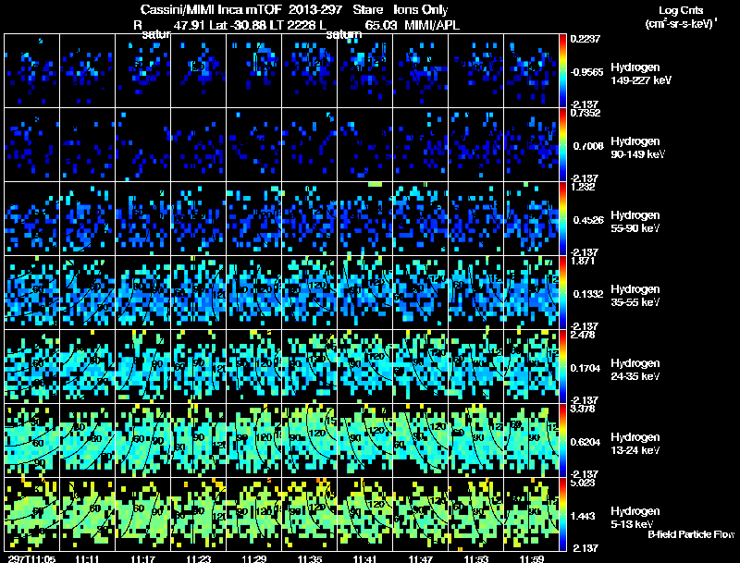Click the 'Cassini/MIMI Inca mTOF' title text

click(212, 10)
